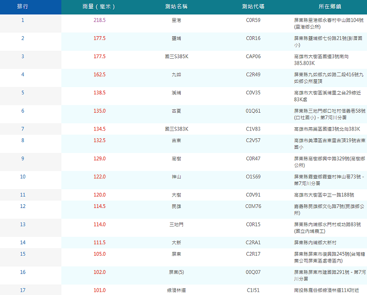Click the 所在鄉鎮 column header

point(329,6)
